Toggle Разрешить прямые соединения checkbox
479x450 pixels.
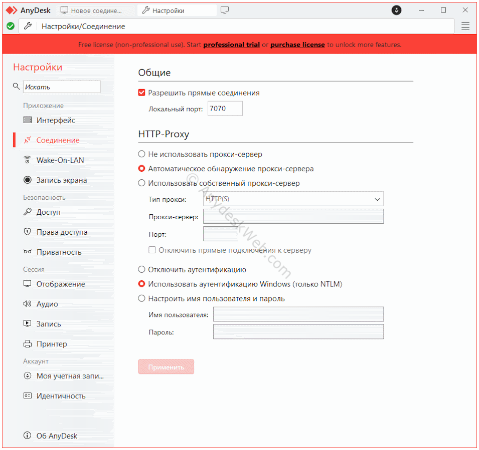click(141, 93)
